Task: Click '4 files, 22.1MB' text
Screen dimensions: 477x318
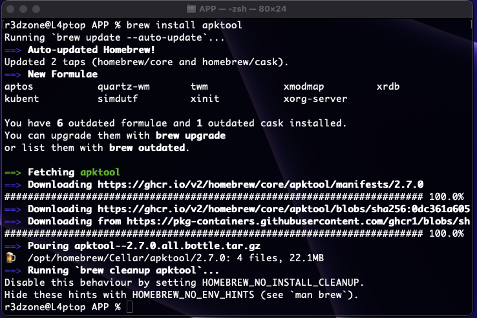Action: (280, 258)
